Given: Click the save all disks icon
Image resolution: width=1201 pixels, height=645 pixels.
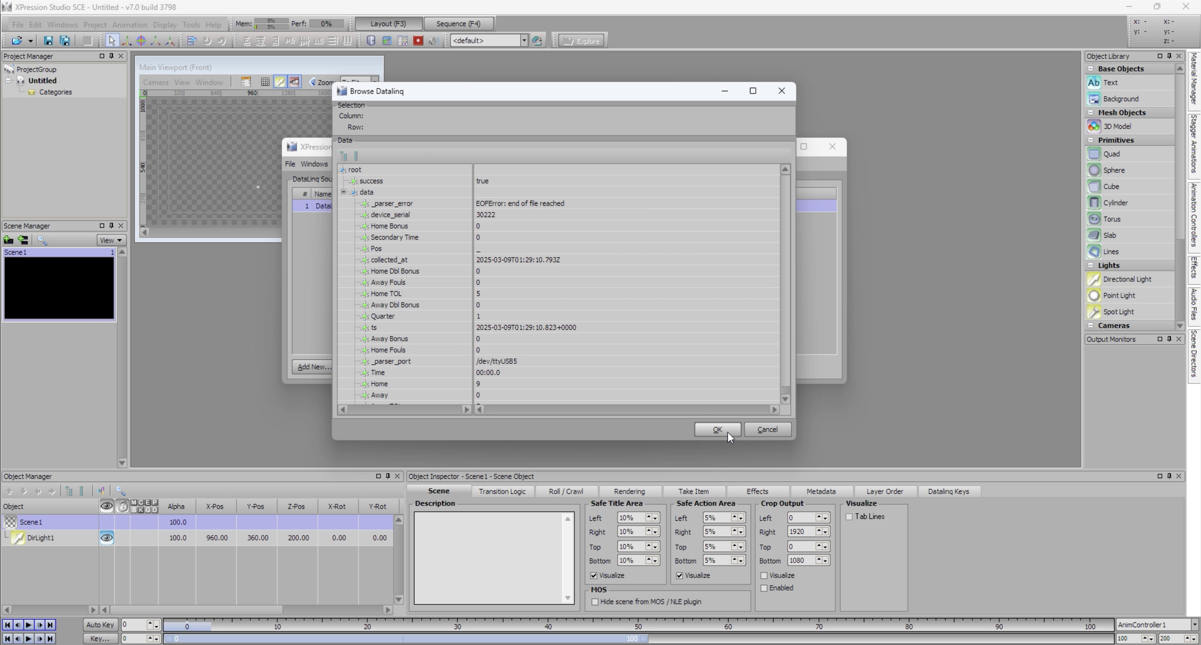Looking at the screenshot, I should click(x=65, y=41).
